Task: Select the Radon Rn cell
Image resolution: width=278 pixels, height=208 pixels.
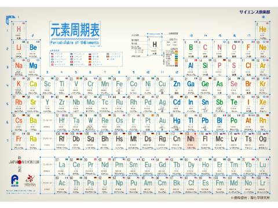Action: point(262,122)
